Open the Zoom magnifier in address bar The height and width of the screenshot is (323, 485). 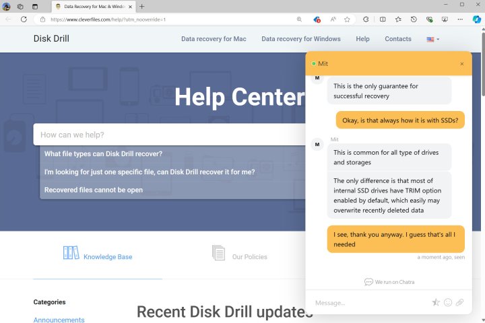pyautogui.click(x=300, y=20)
